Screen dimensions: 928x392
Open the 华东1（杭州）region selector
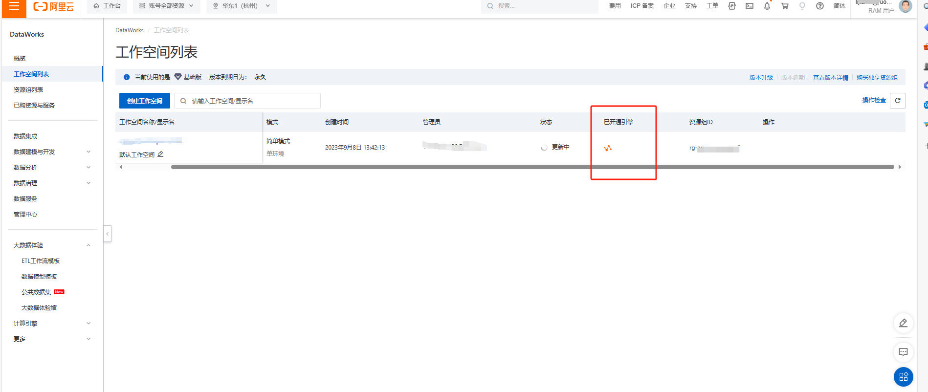[x=242, y=6]
